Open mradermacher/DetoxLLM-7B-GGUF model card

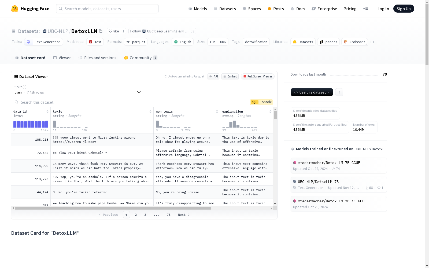pyautogui.click(x=339, y=166)
